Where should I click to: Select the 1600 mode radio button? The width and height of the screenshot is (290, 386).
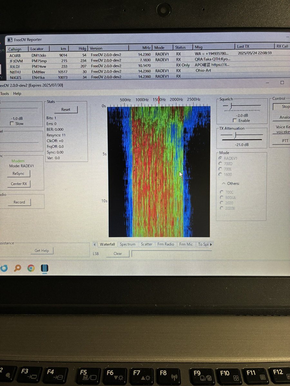pos(220,174)
